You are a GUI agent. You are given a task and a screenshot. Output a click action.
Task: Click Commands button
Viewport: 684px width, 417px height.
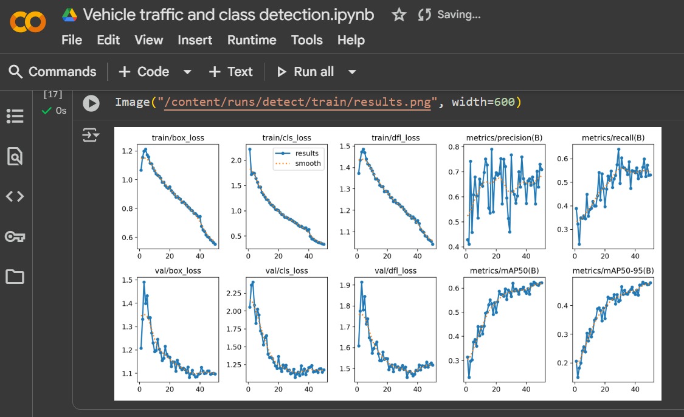pyautogui.click(x=52, y=72)
